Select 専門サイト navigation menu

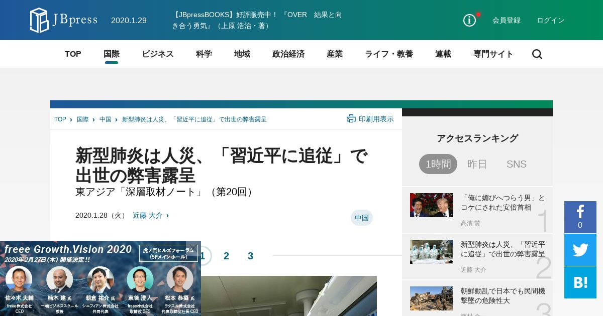coord(493,54)
